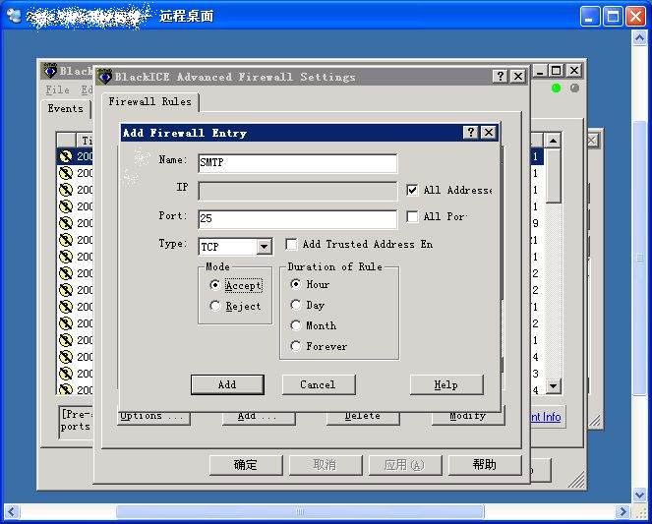Click the Name field containing SMTP
Screen dimensions: 652x524
tap(298, 163)
